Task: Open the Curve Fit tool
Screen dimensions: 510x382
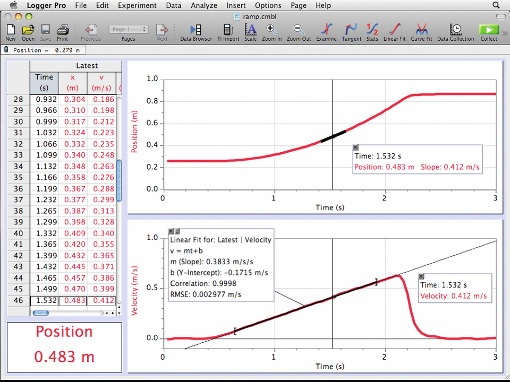Action: coord(421,30)
